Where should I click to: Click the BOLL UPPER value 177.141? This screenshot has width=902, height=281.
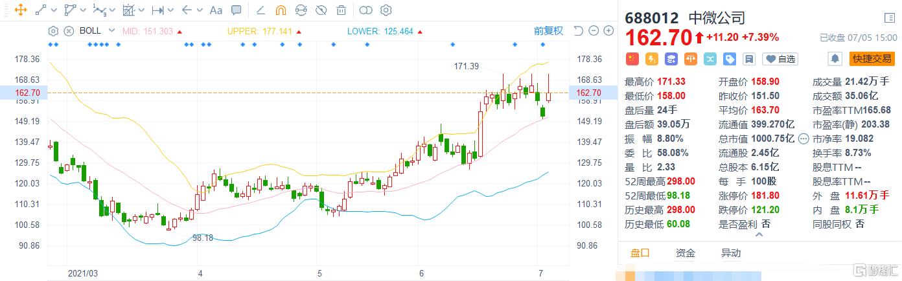(x=277, y=30)
